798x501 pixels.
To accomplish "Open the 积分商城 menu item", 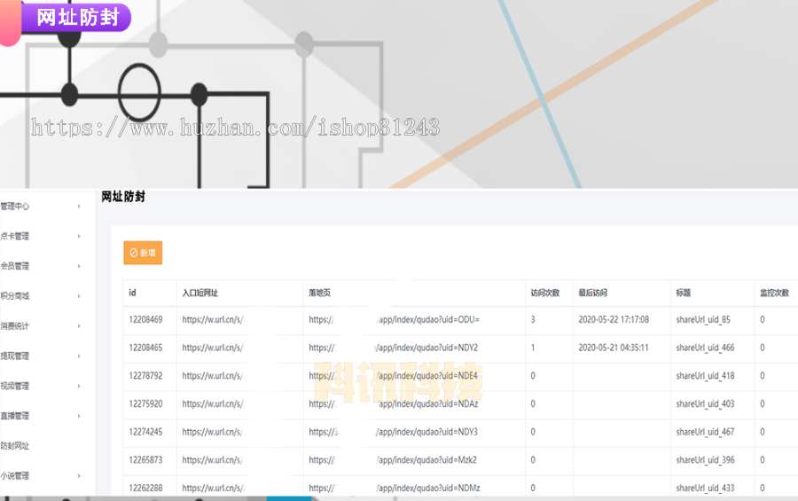I will pyautogui.click(x=16, y=296).
